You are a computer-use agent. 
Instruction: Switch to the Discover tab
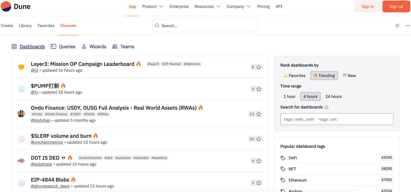coord(68,25)
